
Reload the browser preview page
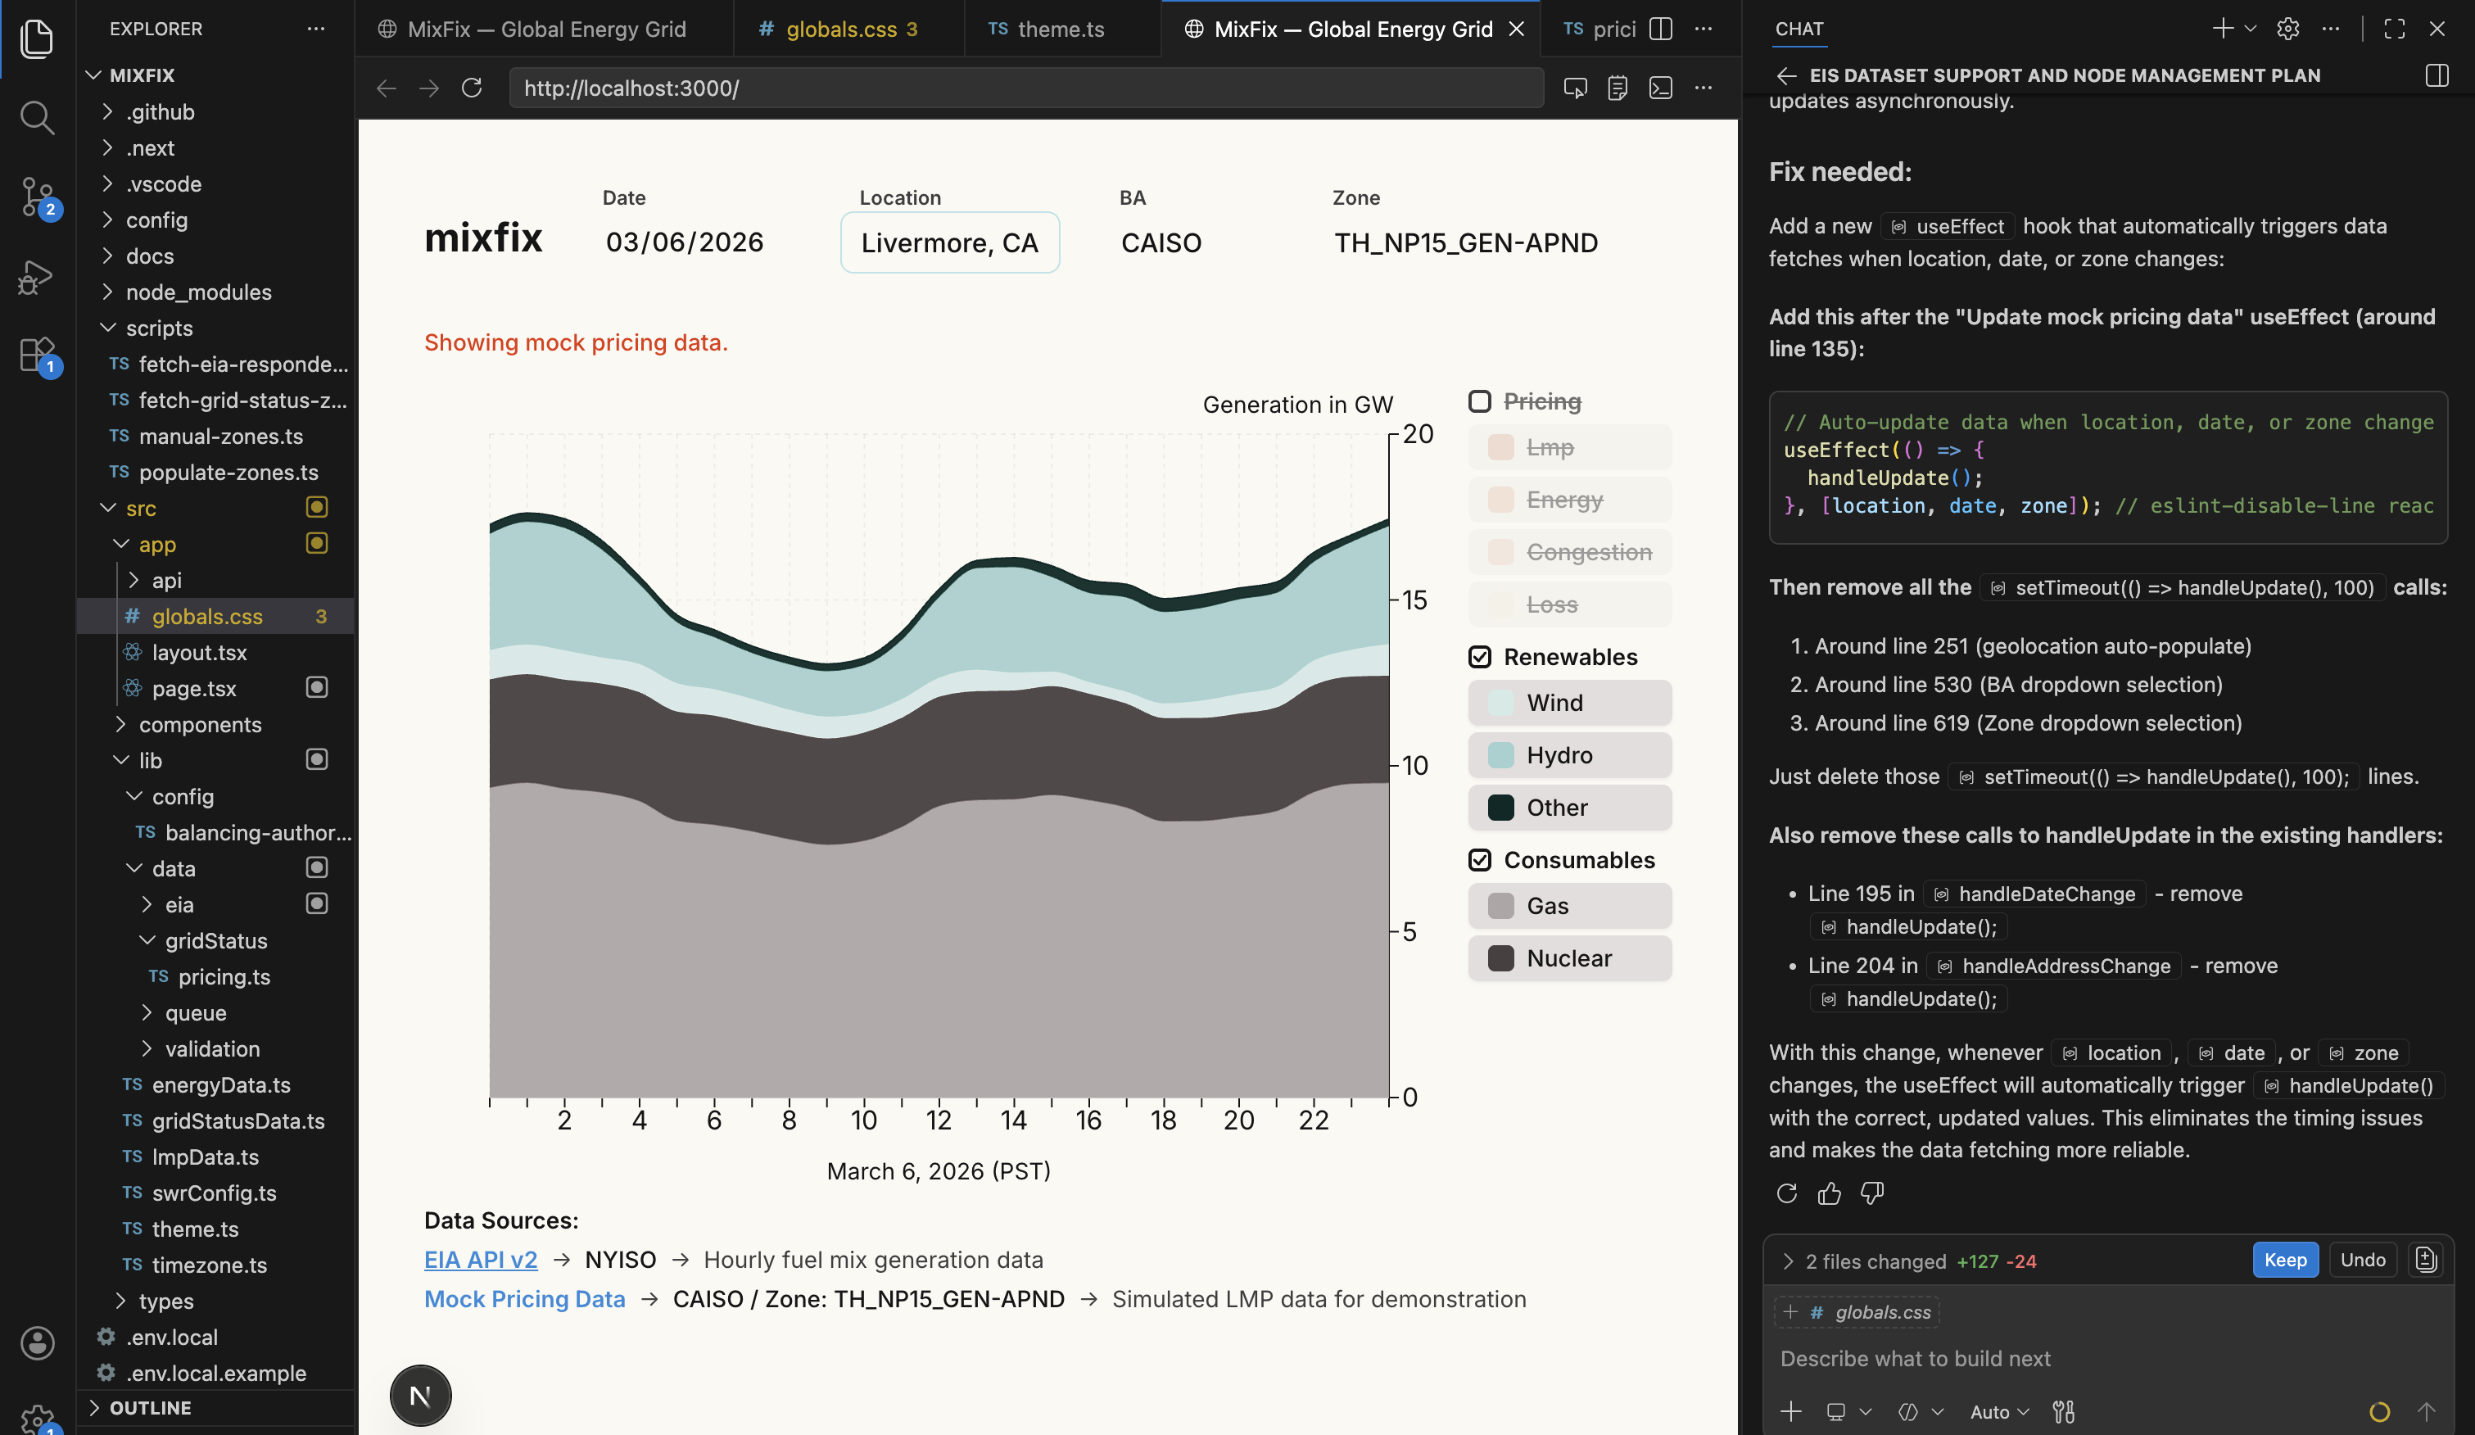point(472,88)
